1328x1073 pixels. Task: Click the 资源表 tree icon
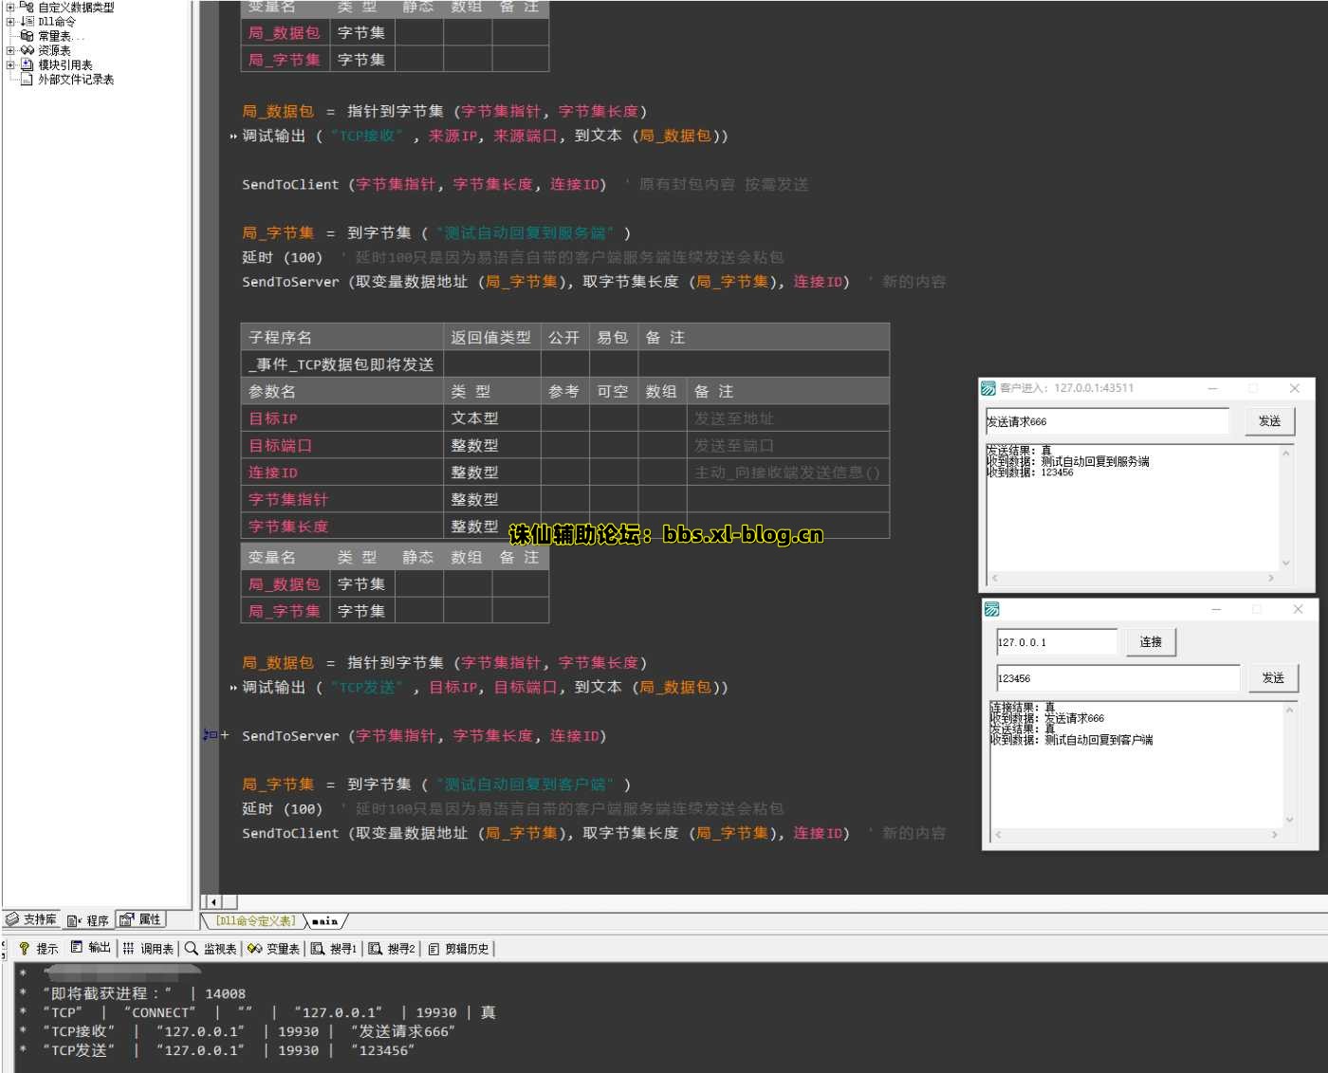coord(27,50)
